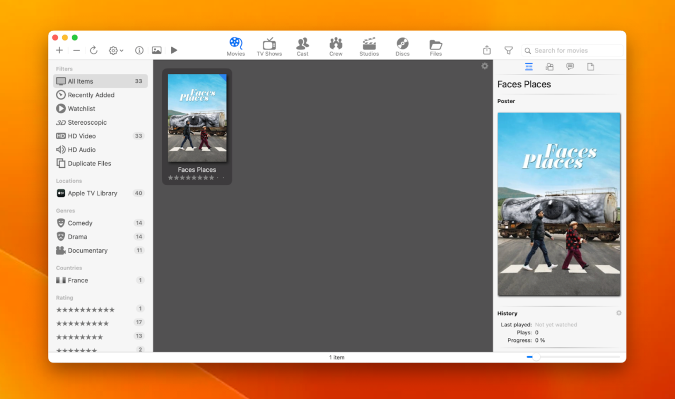Select the HD Video filter
The image size is (675, 399).
point(100,136)
